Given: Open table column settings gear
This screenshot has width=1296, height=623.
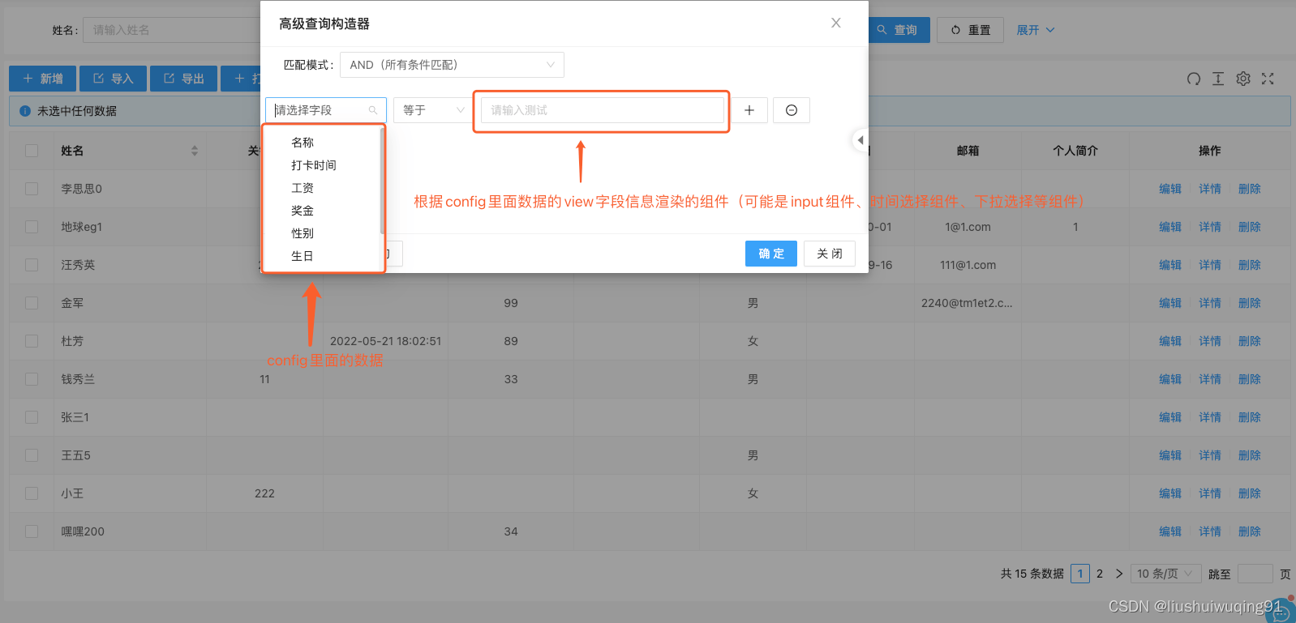Looking at the screenshot, I should pos(1243,79).
